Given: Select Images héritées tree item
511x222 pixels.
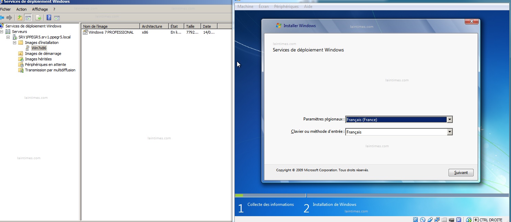Looking at the screenshot, I should [38, 59].
